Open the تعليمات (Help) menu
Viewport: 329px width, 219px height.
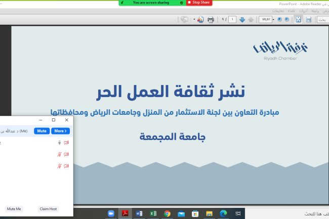tap(278, 11)
